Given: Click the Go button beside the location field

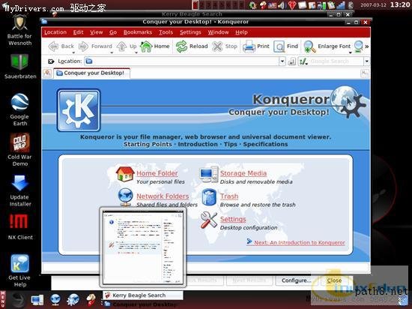Looking at the screenshot, I should [291, 61].
